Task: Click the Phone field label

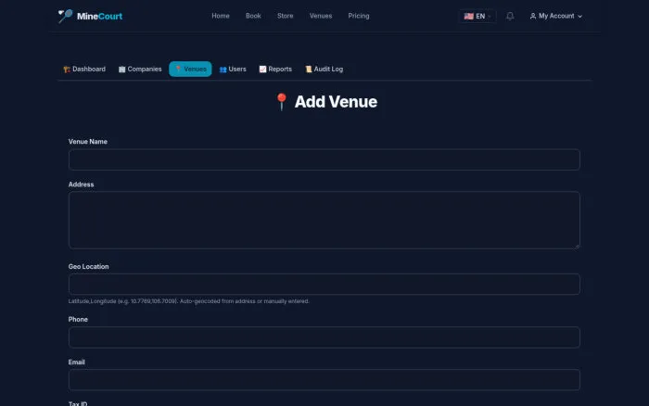Action: point(78,320)
